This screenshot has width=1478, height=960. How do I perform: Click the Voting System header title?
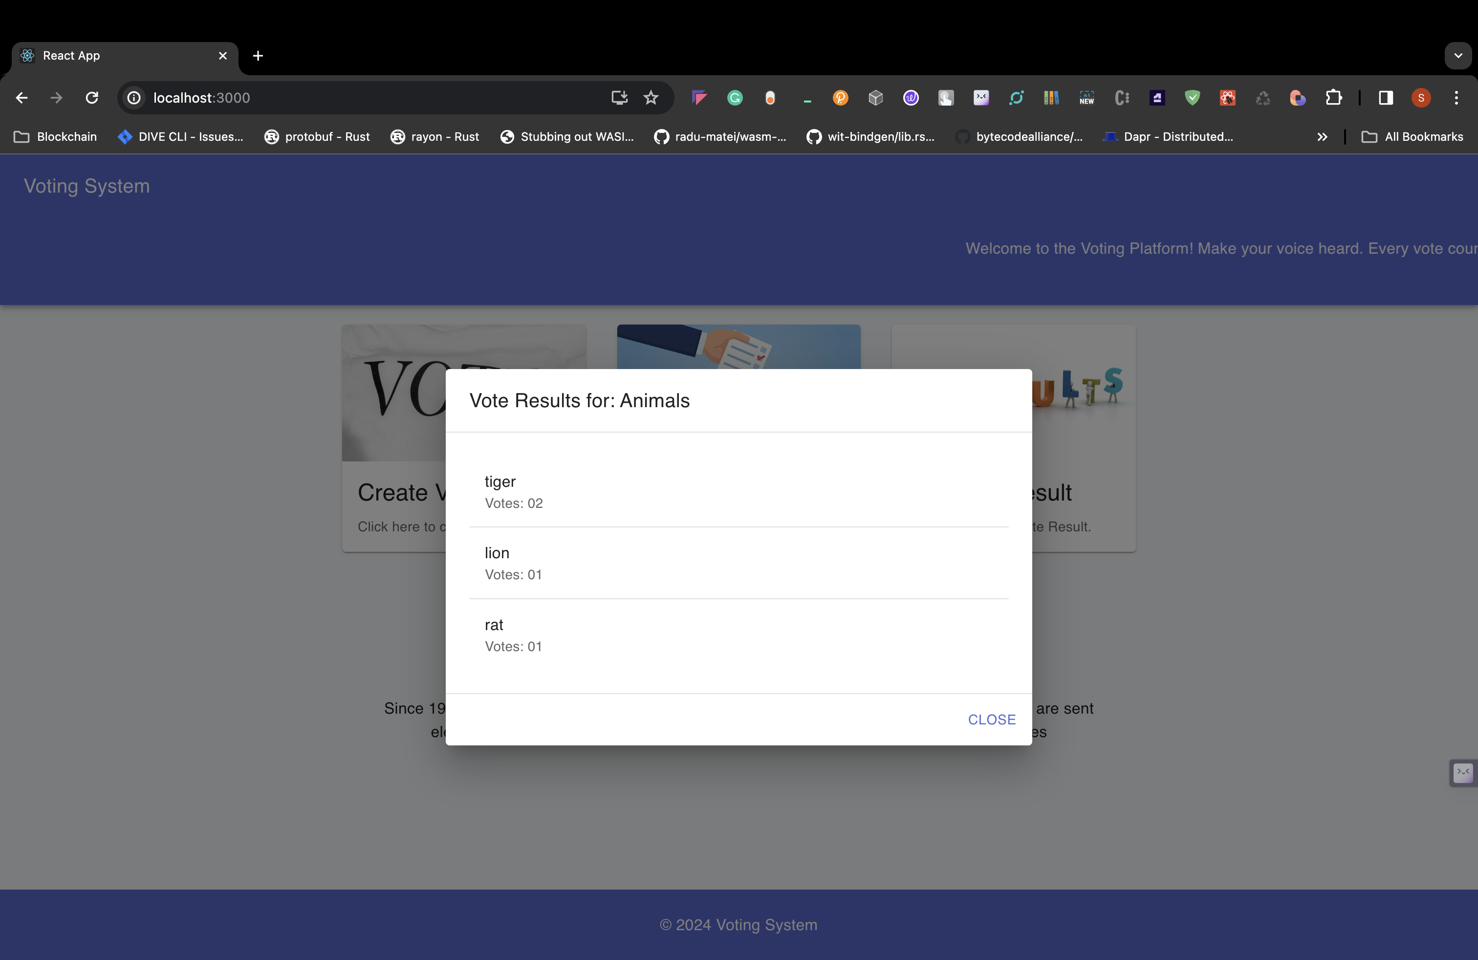[x=87, y=186]
